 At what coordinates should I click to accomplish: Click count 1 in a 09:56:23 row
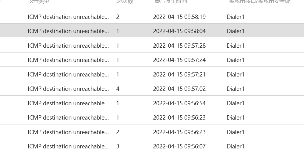(118, 117)
